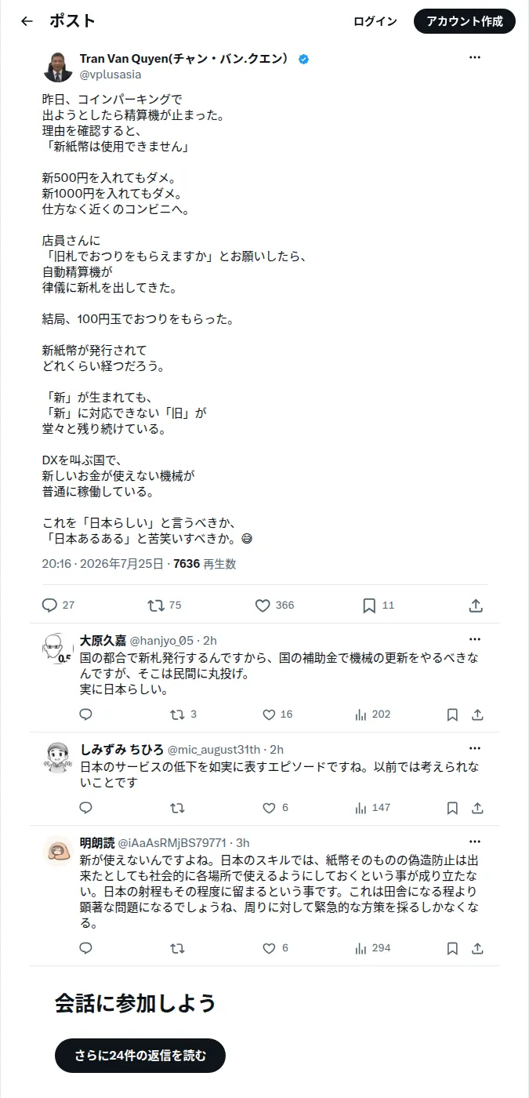Open more options on 明朗読's reply
529x1098 pixels.
(x=475, y=842)
